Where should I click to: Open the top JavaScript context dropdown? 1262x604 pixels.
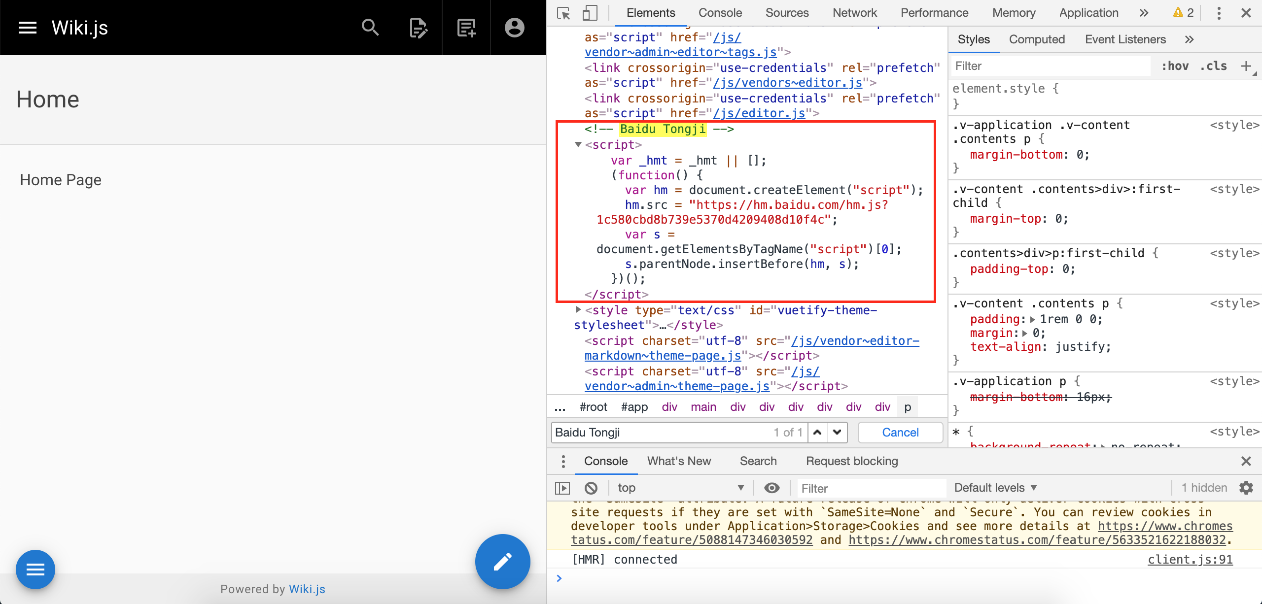[x=681, y=488]
